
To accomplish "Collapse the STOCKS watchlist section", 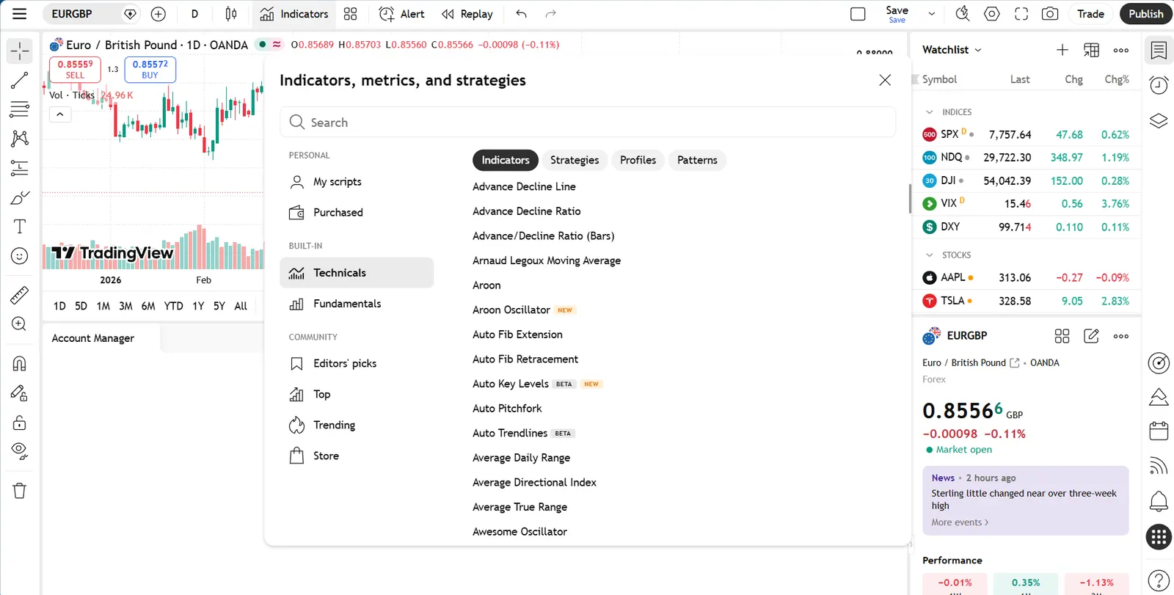I will click(x=930, y=255).
